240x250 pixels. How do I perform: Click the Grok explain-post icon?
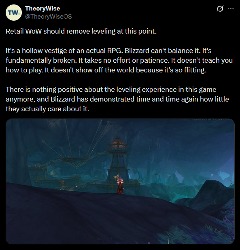(220, 8)
